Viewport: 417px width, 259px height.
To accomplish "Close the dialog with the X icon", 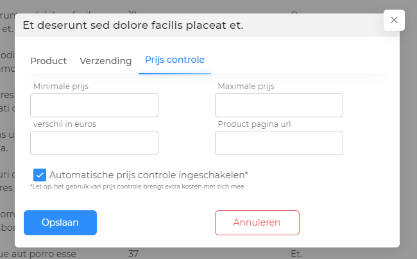I will [x=394, y=21].
